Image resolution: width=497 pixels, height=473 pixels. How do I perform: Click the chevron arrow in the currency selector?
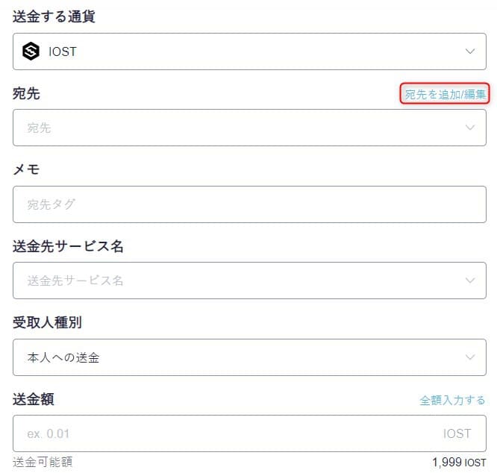[469, 51]
